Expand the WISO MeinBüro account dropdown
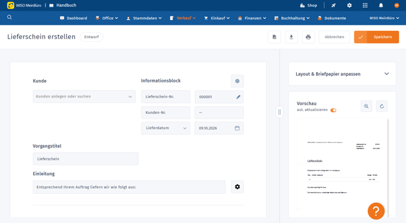 tap(384, 18)
